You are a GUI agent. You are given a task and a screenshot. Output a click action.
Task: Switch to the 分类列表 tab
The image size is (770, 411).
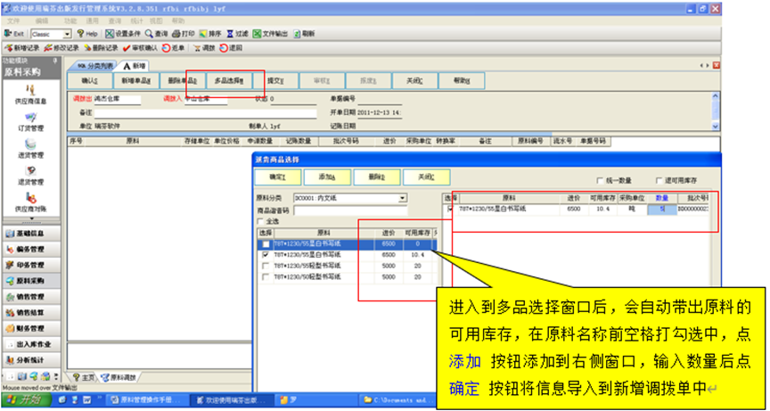(x=93, y=65)
